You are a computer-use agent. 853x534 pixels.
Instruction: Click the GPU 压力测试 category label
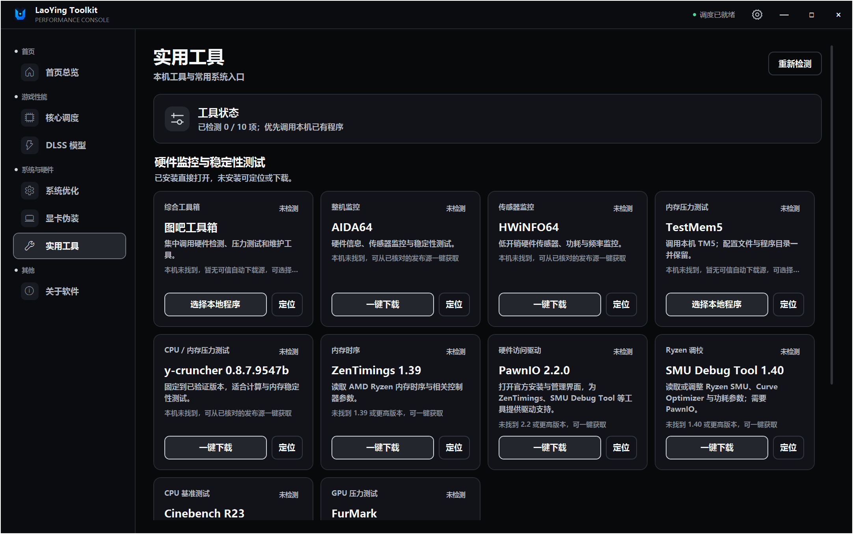tap(354, 493)
